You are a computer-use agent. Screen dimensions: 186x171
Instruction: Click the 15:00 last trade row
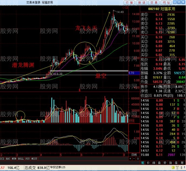pos(163,155)
